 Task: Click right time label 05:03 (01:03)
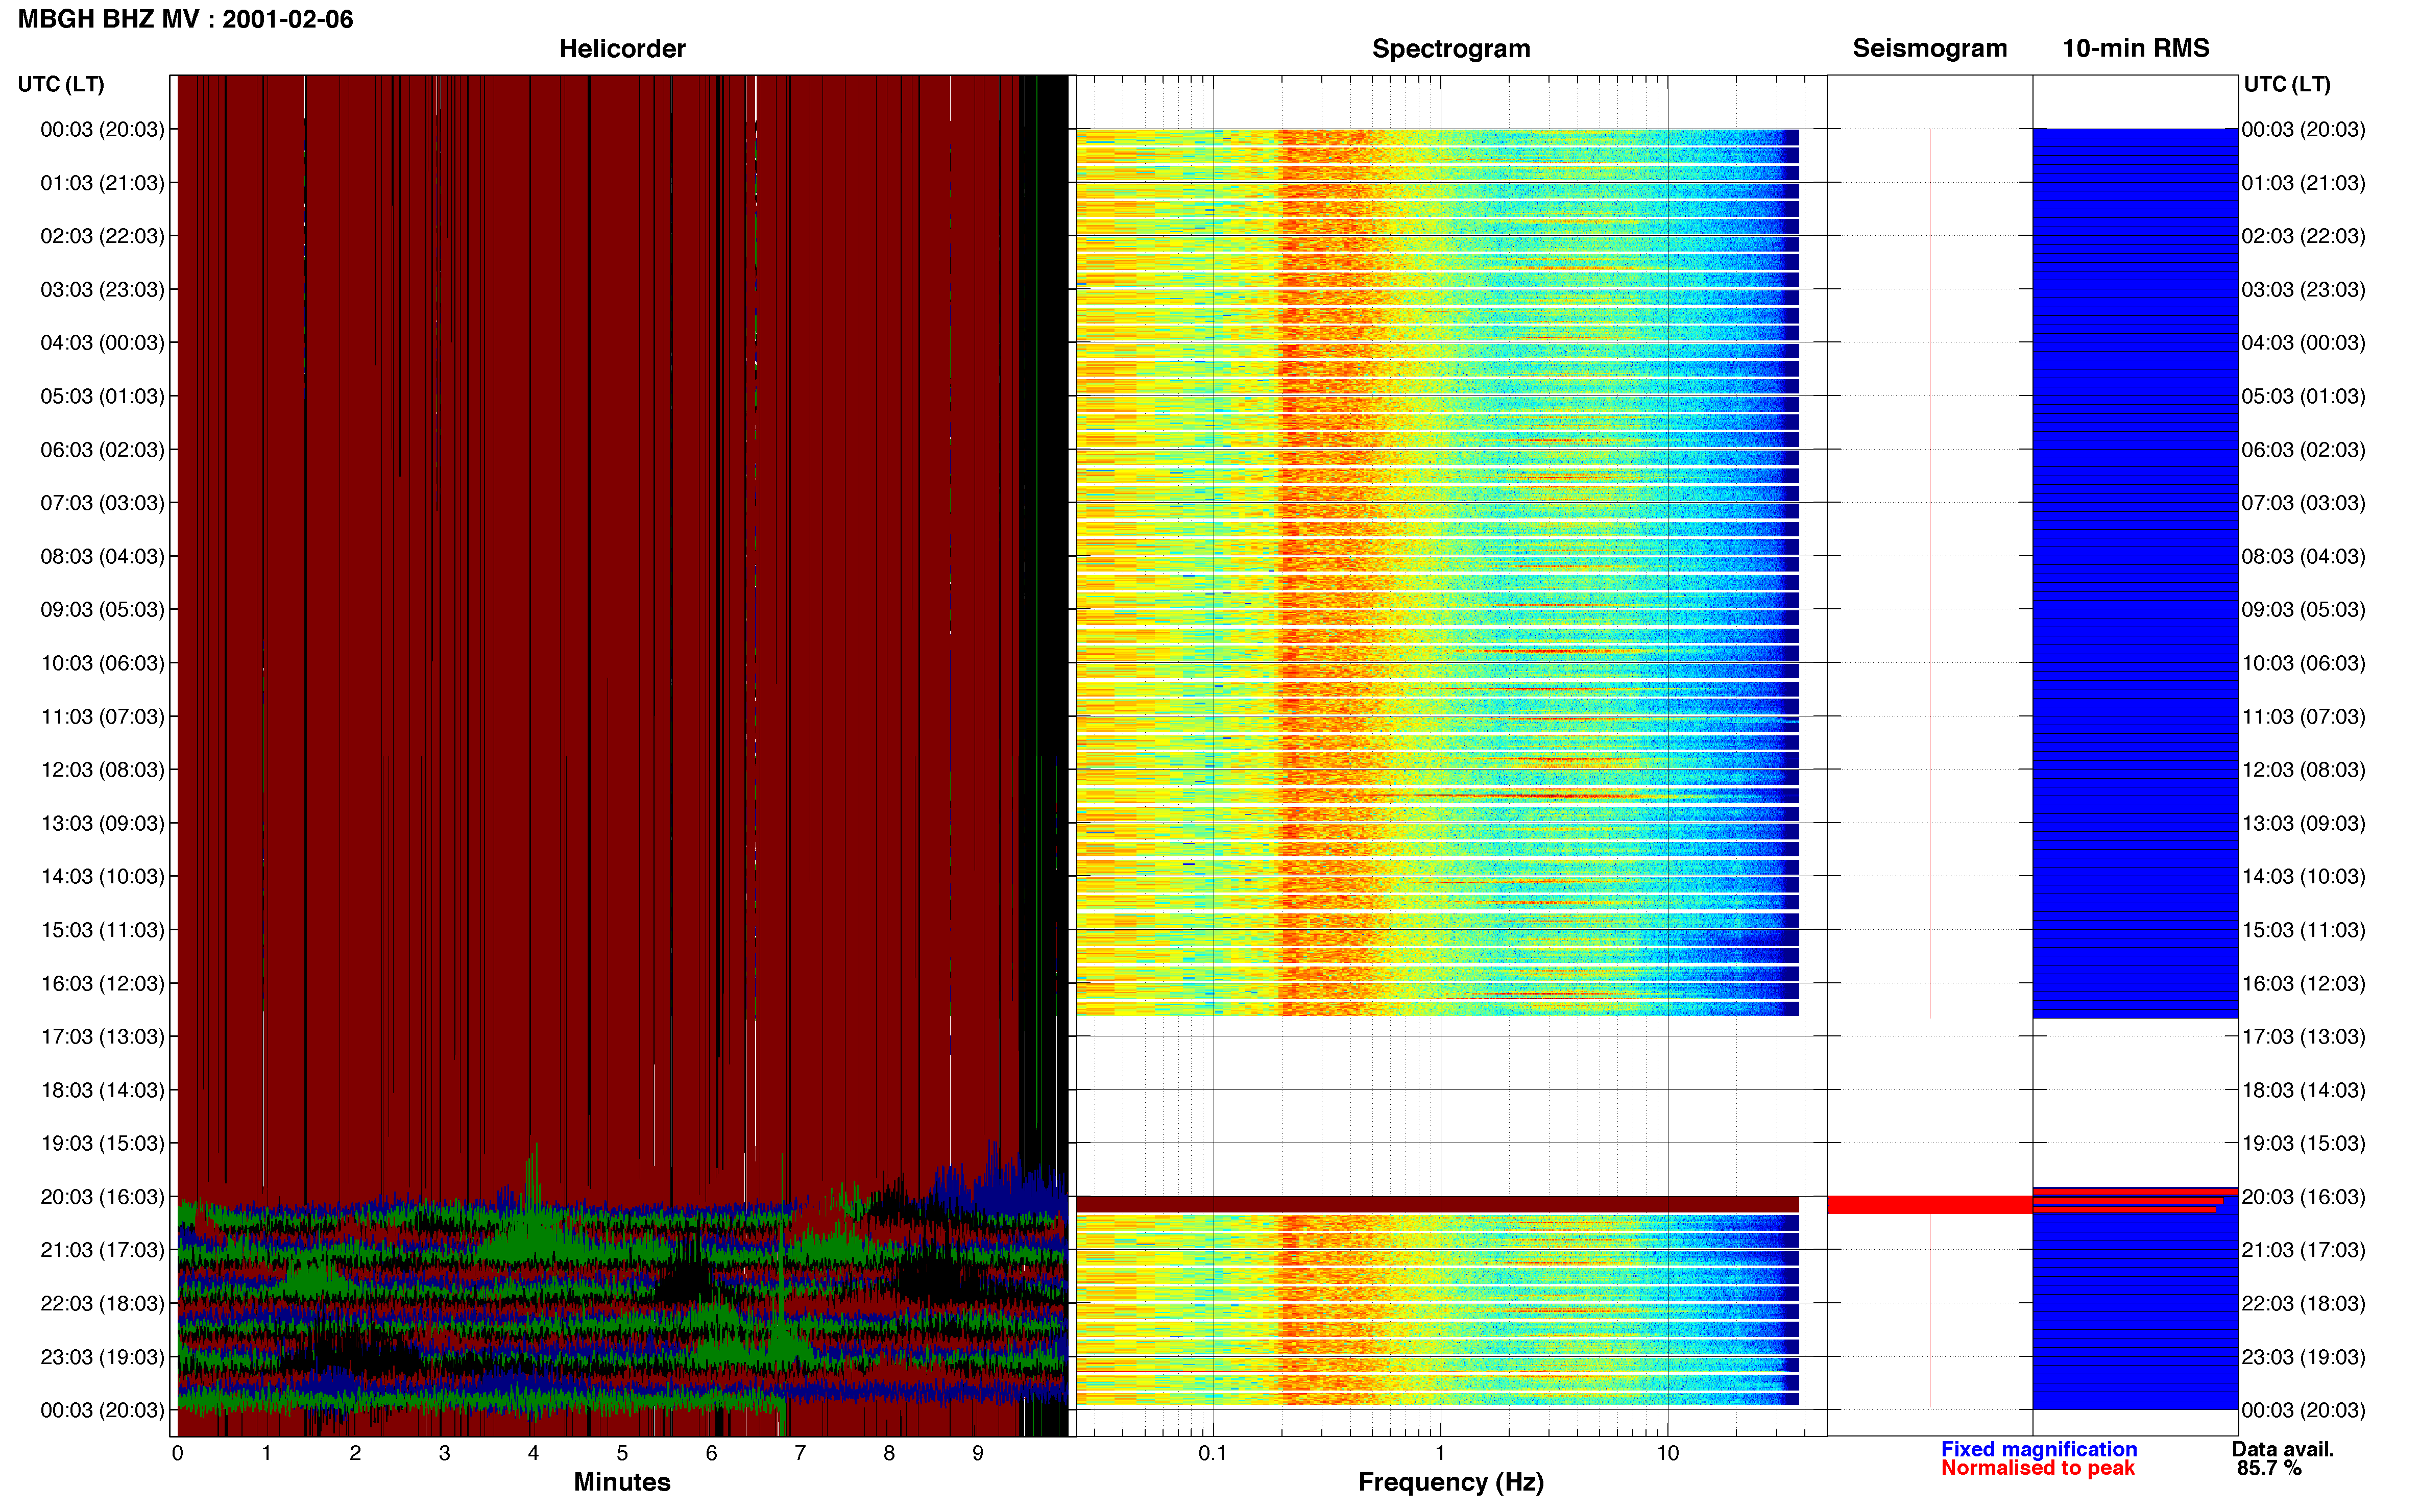2303,396
